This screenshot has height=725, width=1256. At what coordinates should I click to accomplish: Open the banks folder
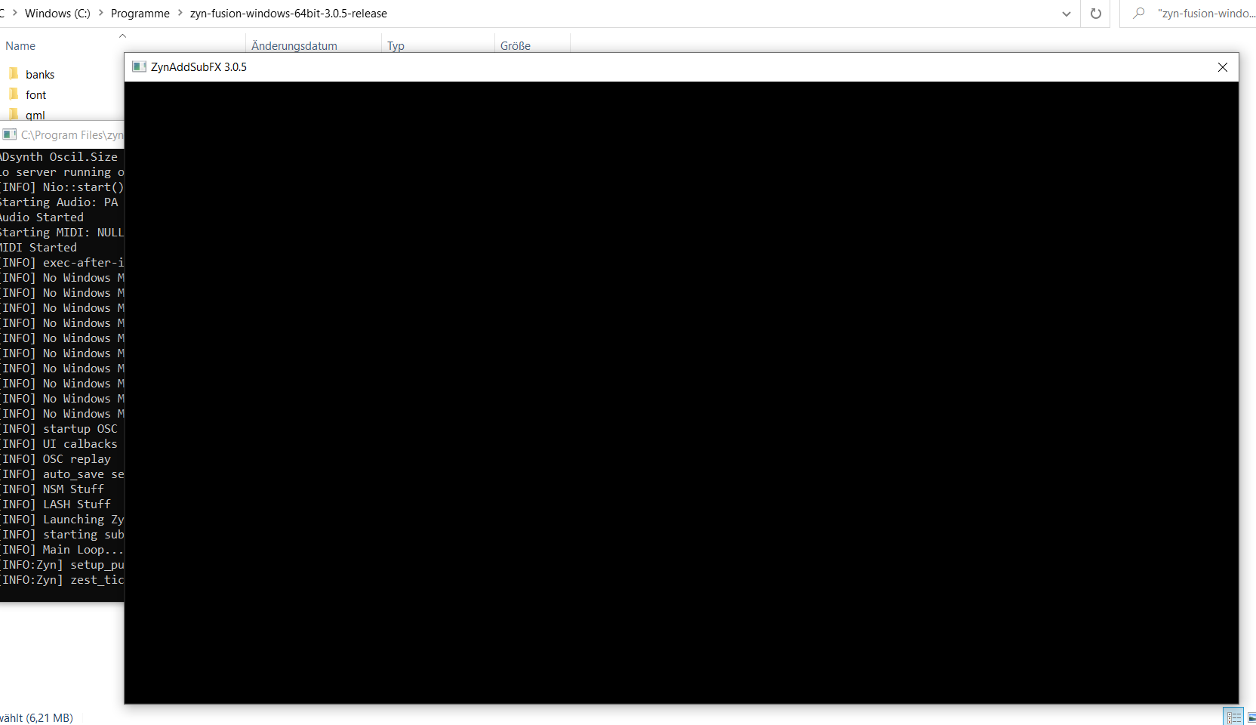39,74
